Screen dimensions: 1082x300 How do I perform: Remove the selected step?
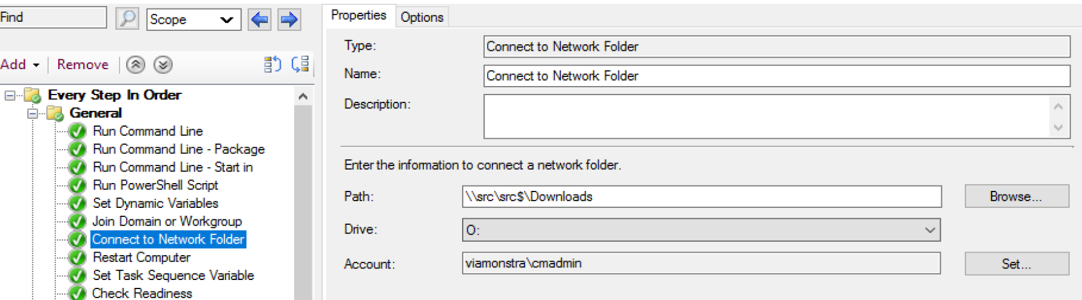[82, 65]
